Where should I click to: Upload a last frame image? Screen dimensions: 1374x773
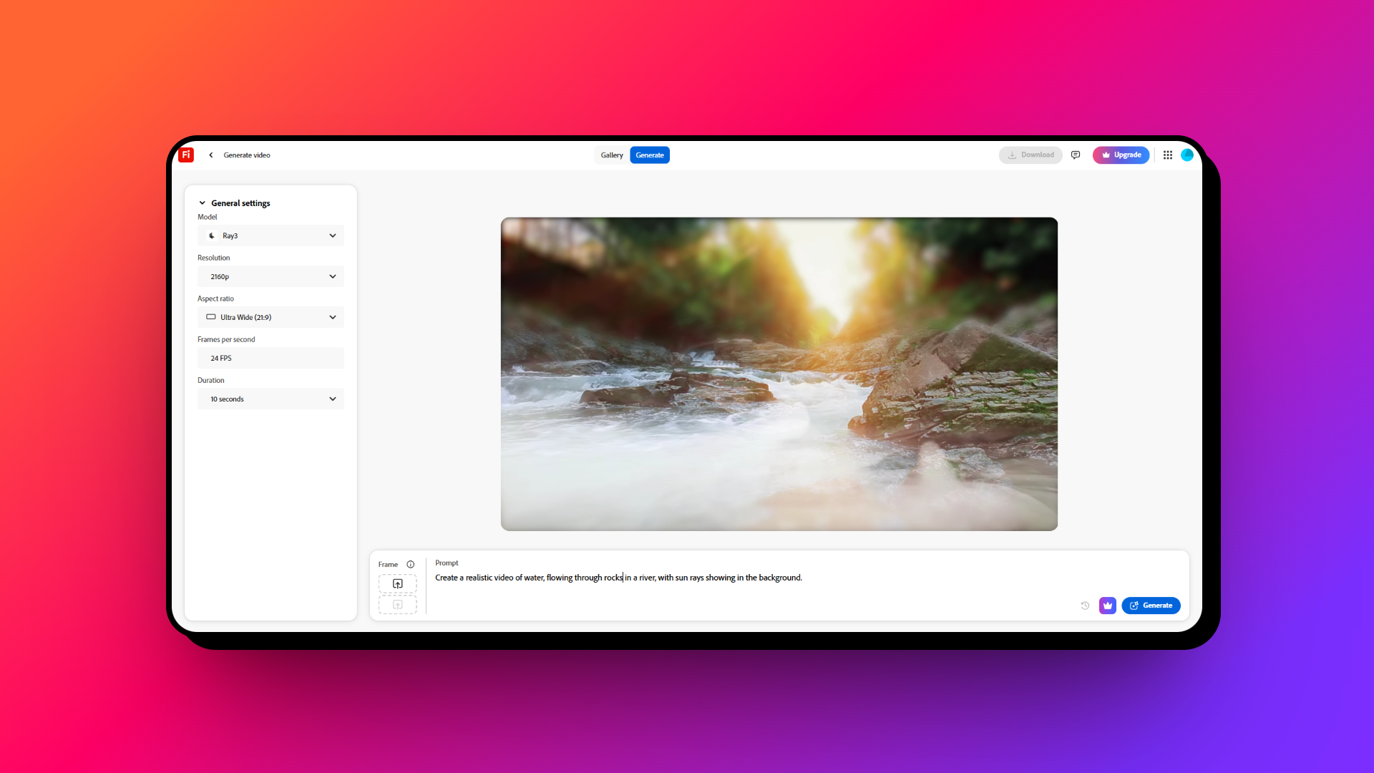(x=398, y=606)
